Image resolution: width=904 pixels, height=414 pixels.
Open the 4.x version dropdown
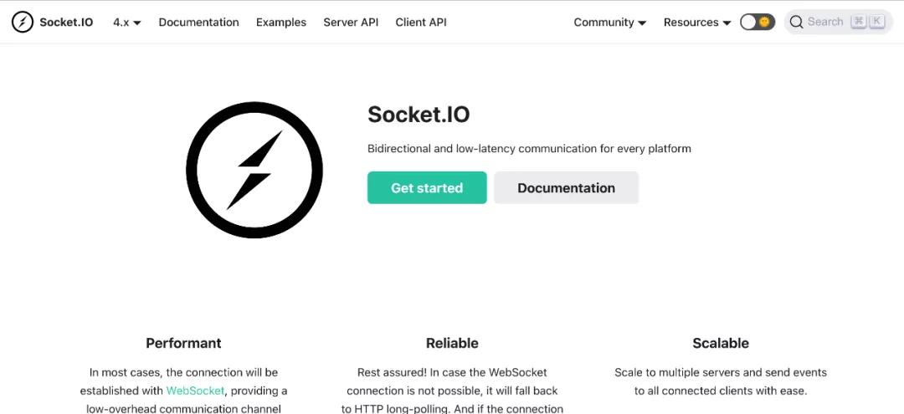point(127,23)
